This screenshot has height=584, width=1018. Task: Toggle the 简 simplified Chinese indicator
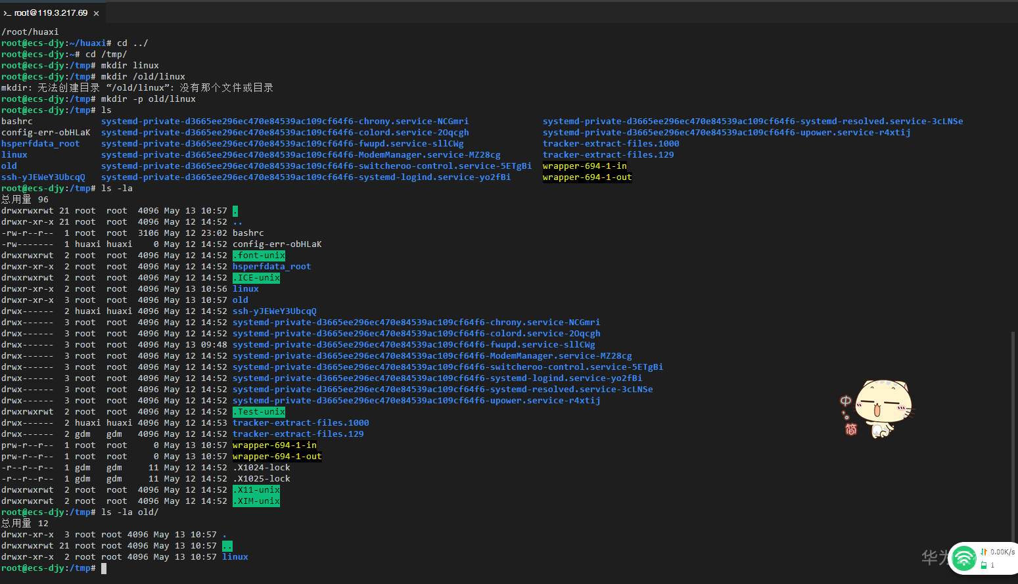point(851,429)
